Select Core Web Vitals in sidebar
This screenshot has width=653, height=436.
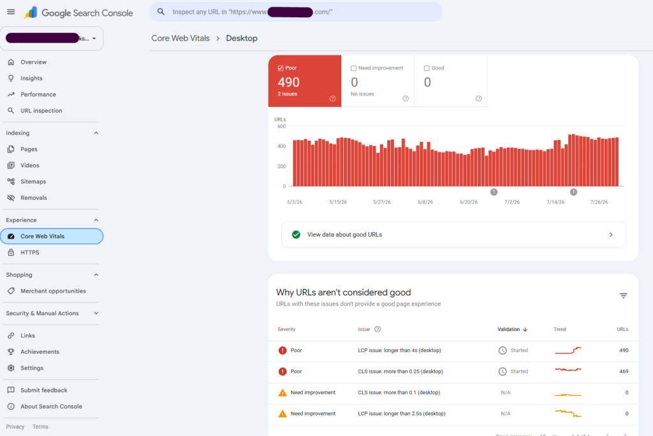click(x=52, y=236)
